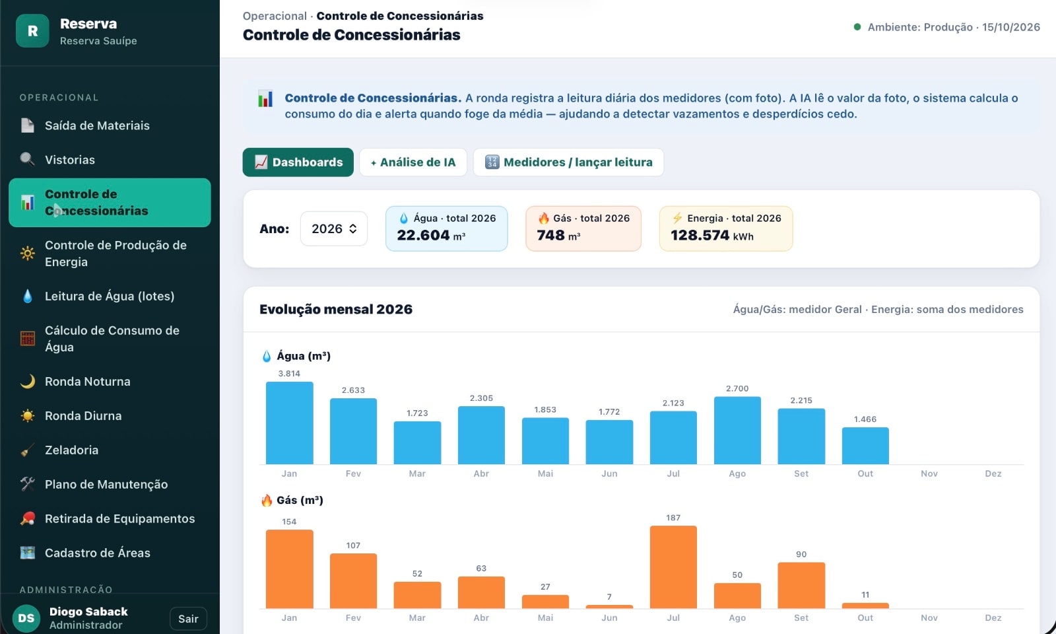Open Saída de Materiais document icon
The width and height of the screenshot is (1056, 634).
tap(28, 125)
